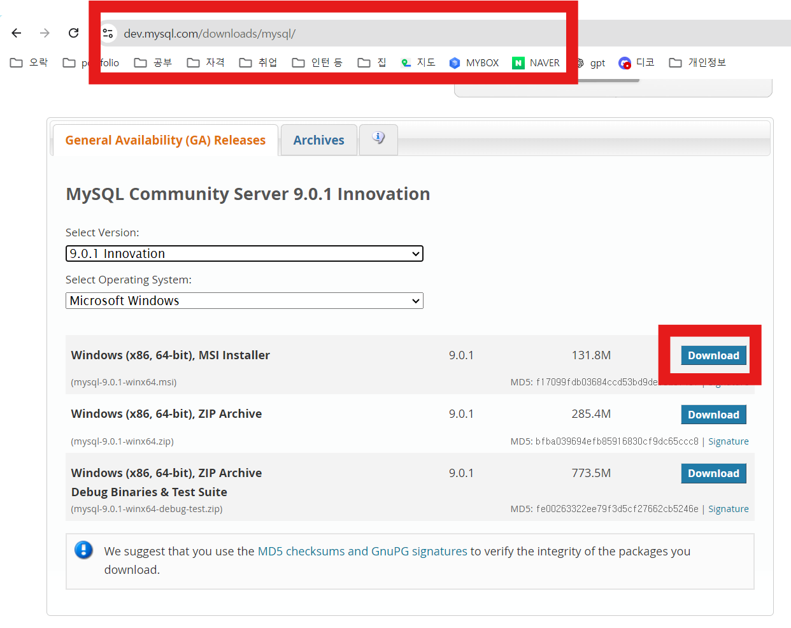Open the 지도 map bookmark
This screenshot has height=628, width=791.
click(418, 62)
